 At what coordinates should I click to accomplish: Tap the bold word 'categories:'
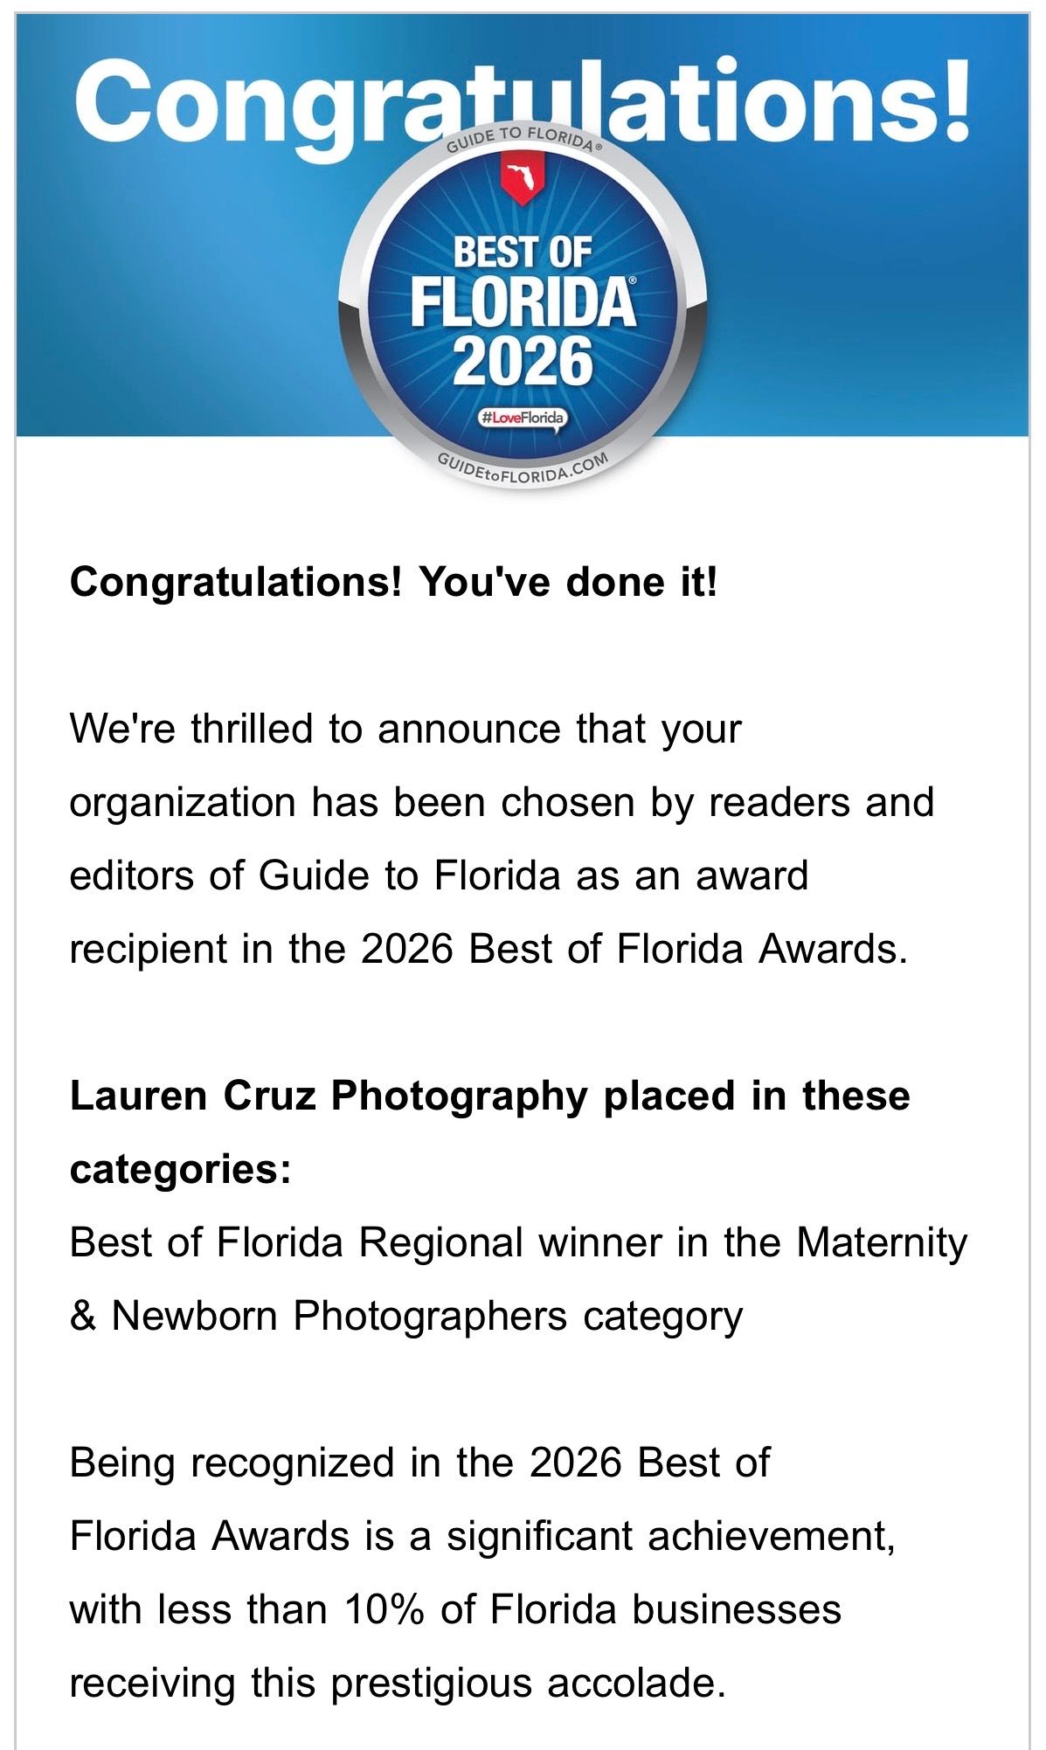pos(180,1169)
